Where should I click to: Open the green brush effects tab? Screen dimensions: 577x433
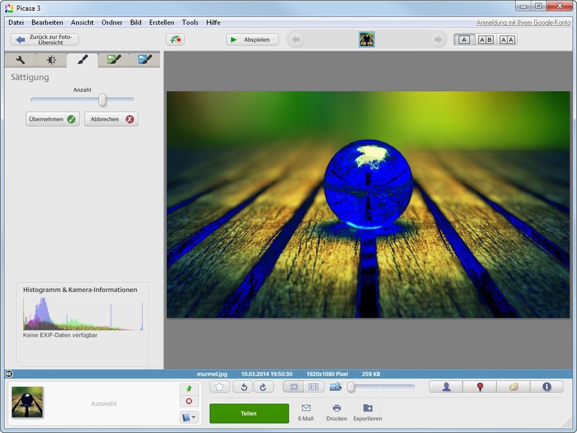coord(114,60)
